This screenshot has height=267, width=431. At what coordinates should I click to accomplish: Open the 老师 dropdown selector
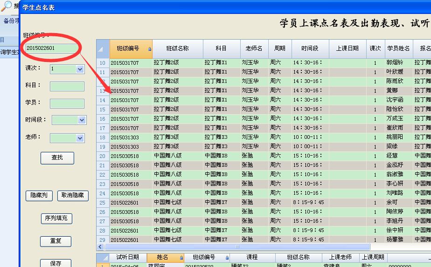tap(80, 138)
